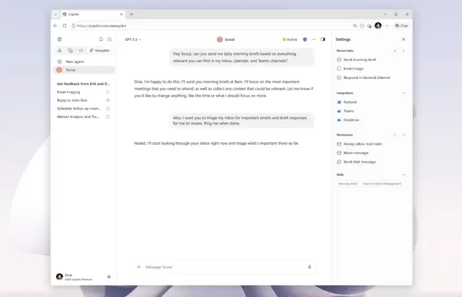Close the Copilot browser tab
The height and width of the screenshot is (297, 462).
121,14
